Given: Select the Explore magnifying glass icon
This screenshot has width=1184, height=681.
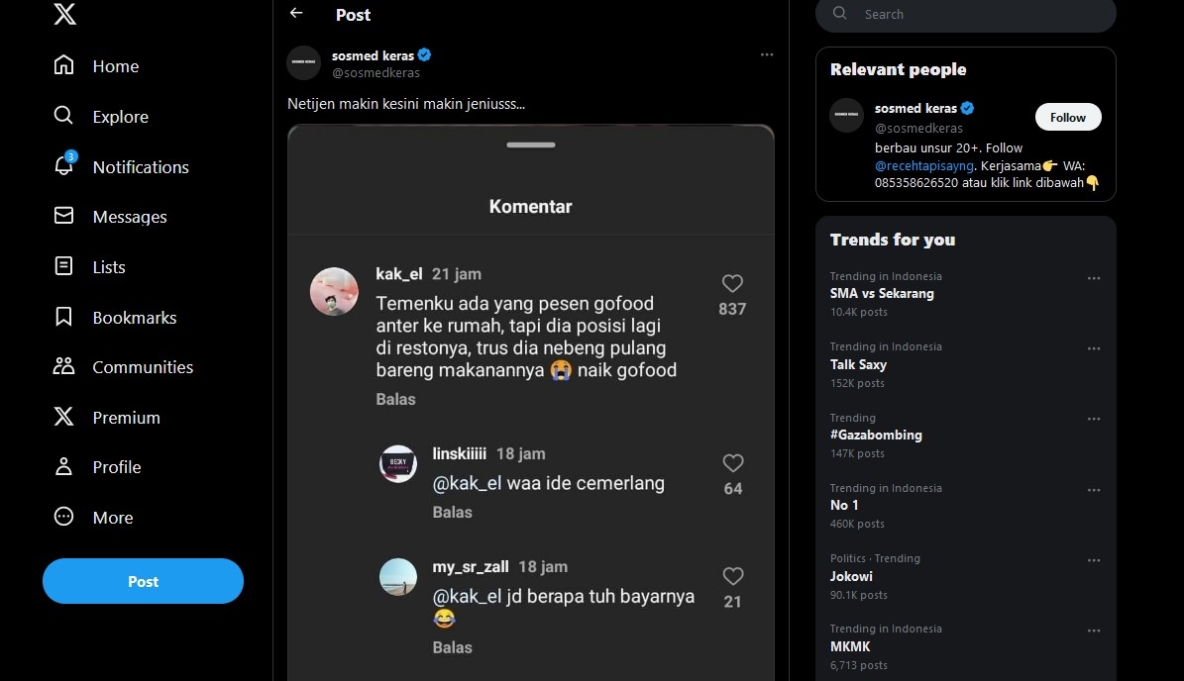Looking at the screenshot, I should pos(61,116).
